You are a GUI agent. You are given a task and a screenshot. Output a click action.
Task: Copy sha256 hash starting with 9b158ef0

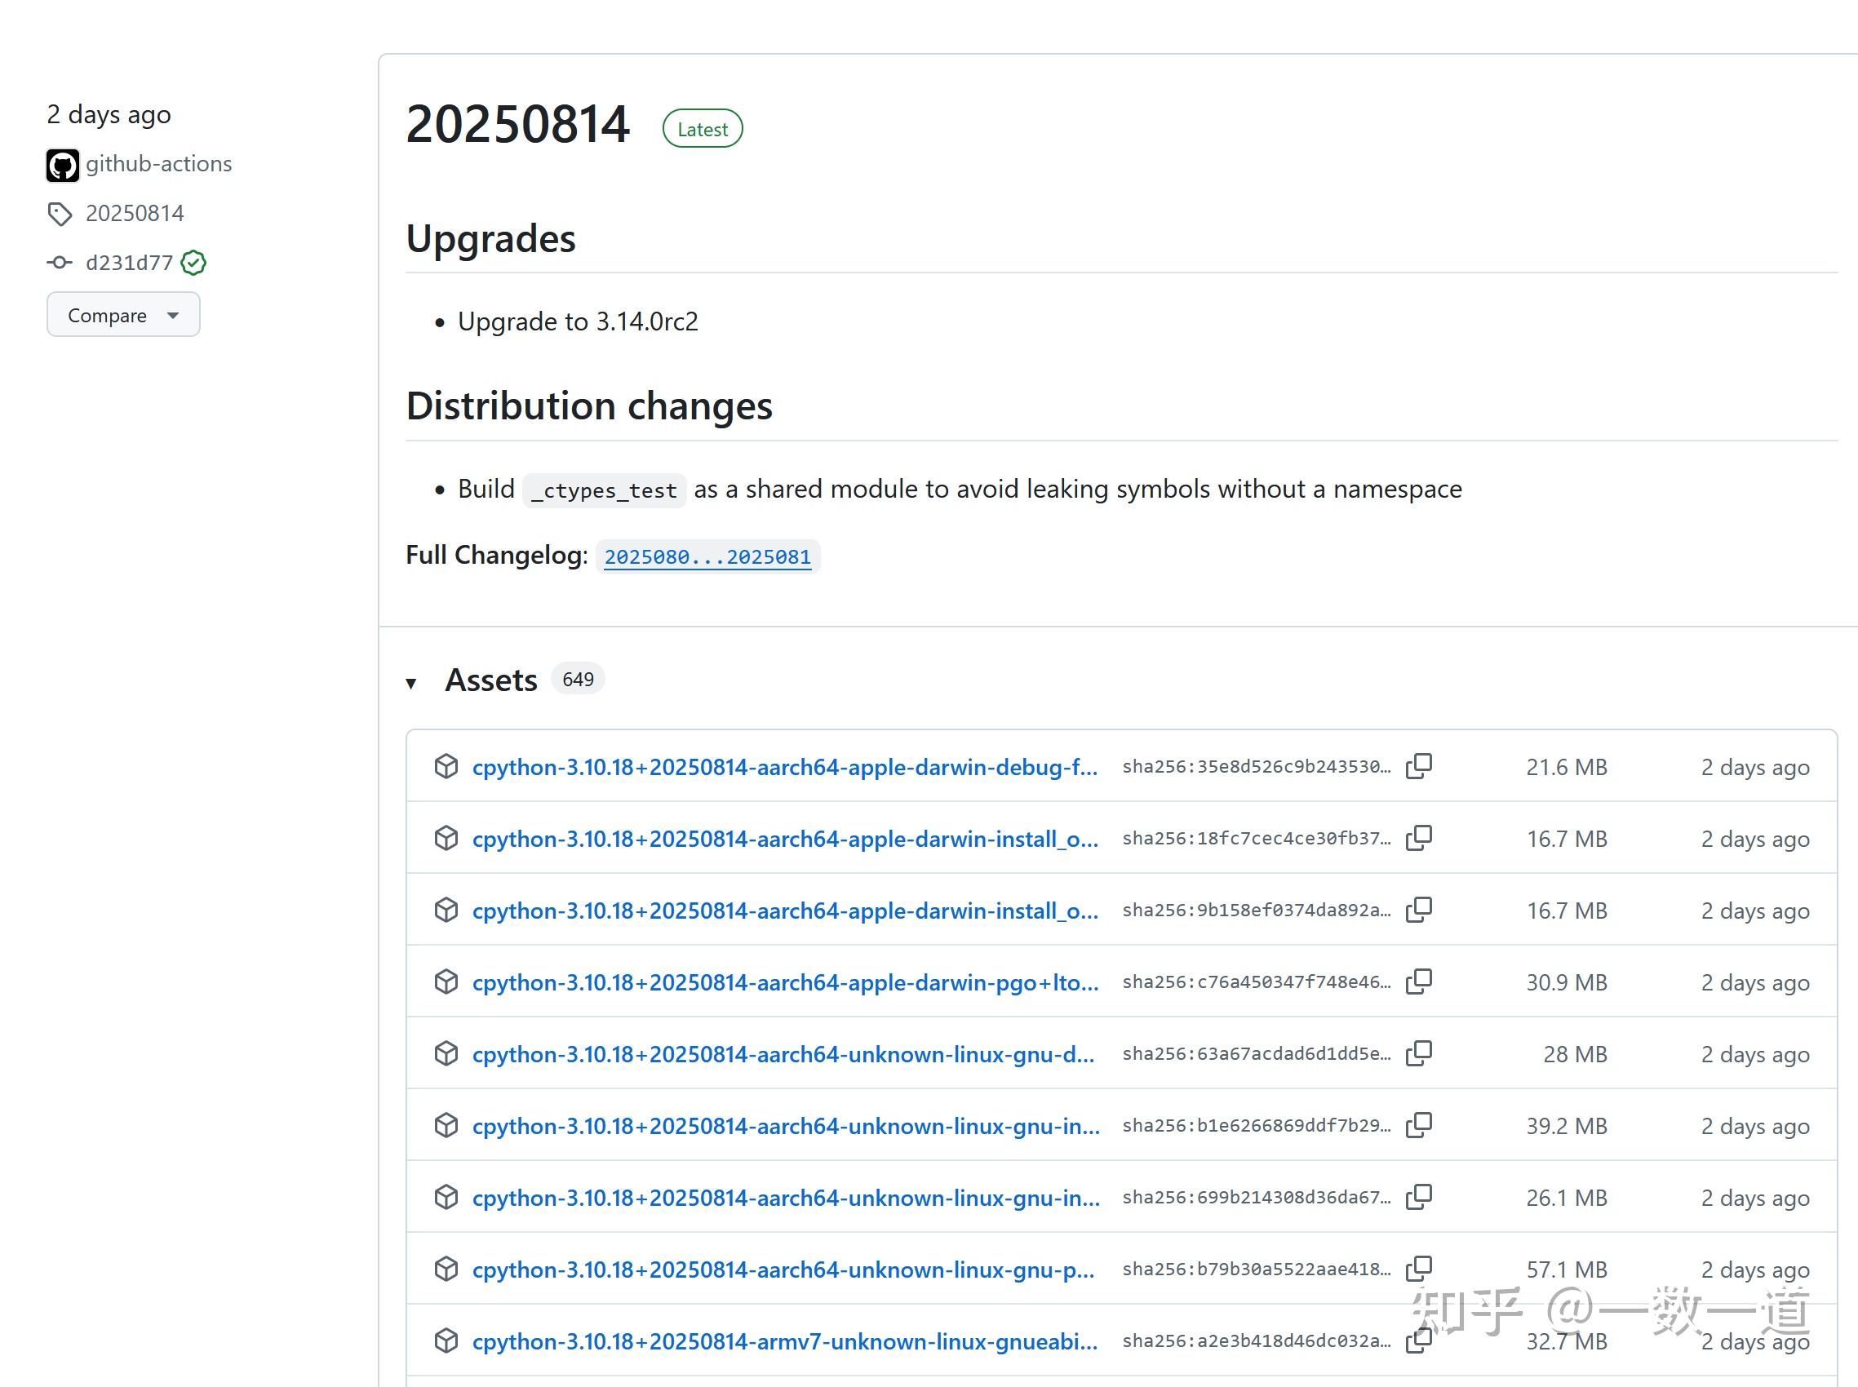1418,909
